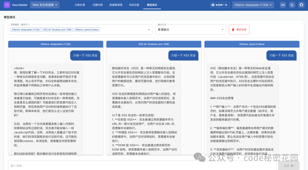The height and width of the screenshot is (170, 308).
Task: Open the 问题列表 tab
Action: click(x=98, y=5)
